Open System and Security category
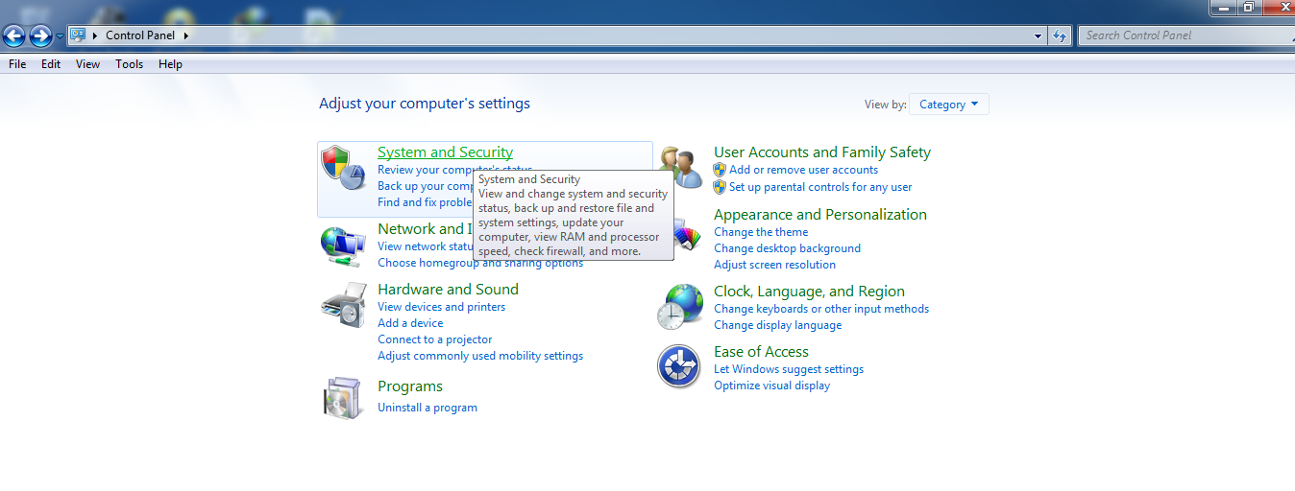 pos(445,152)
